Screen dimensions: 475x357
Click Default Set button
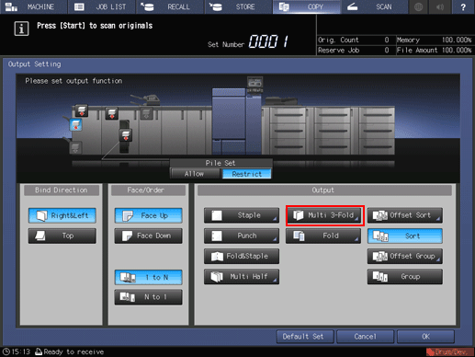[x=305, y=337]
